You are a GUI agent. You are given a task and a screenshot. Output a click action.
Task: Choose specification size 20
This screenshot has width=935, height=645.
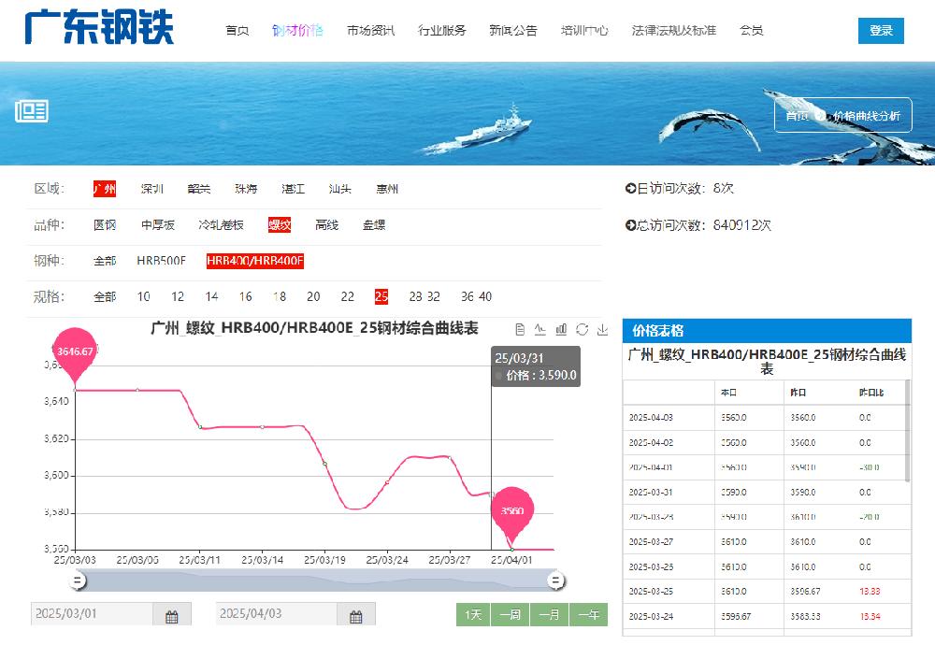[x=313, y=296]
